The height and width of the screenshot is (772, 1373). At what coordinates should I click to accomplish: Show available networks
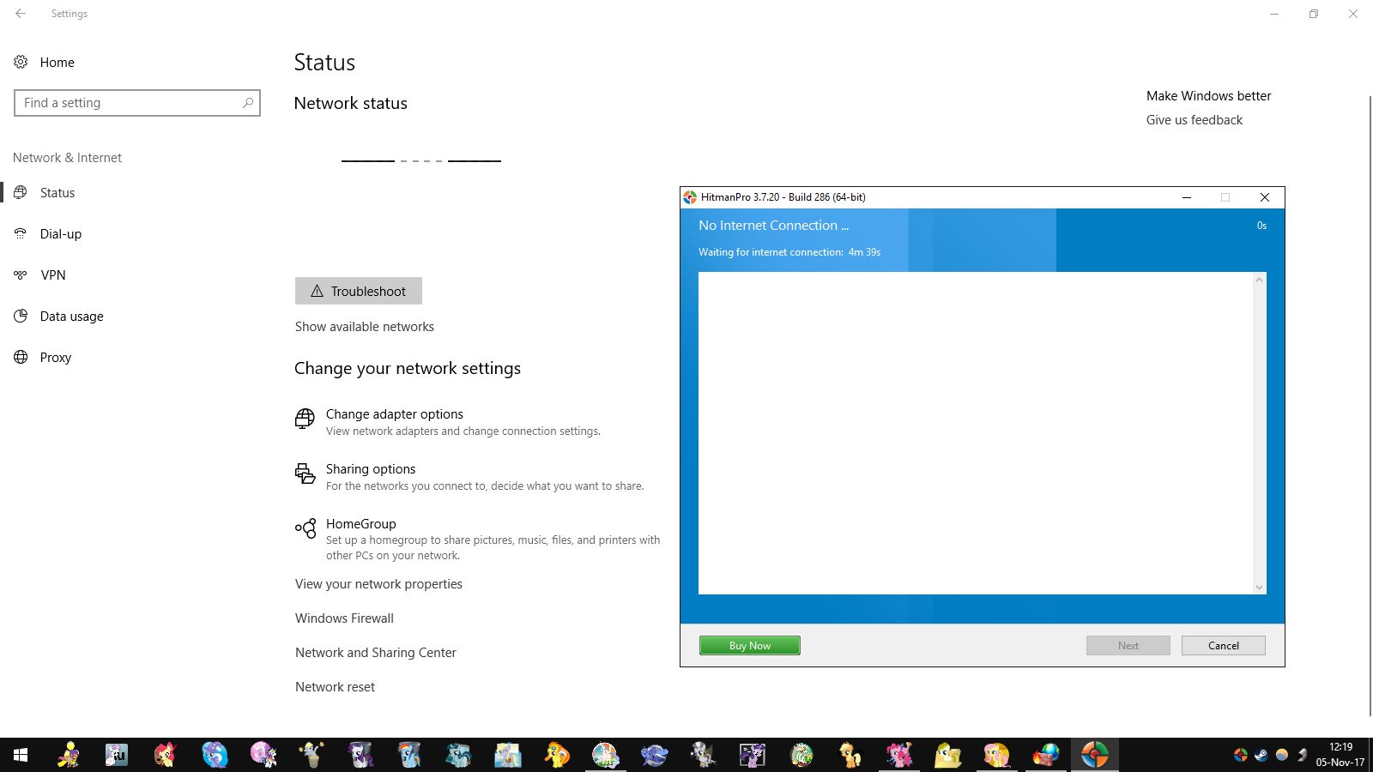[365, 327]
